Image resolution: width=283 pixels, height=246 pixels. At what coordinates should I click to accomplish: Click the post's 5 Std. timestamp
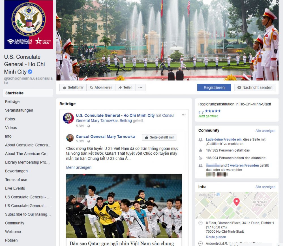tap(80, 126)
